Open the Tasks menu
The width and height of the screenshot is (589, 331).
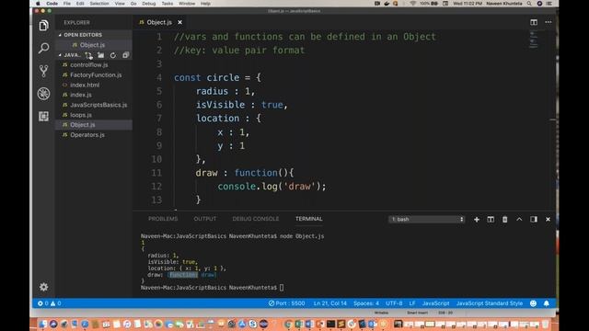(167, 4)
